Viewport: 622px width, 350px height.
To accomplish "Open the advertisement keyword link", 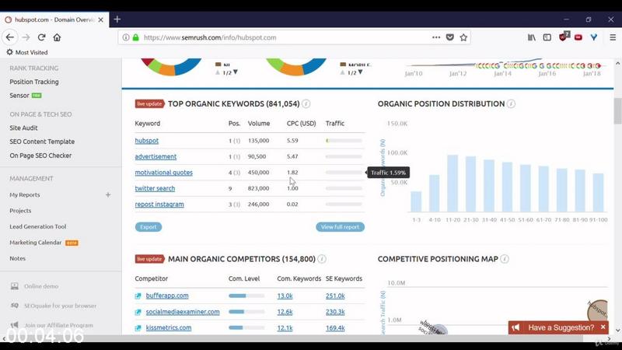I will (155, 157).
